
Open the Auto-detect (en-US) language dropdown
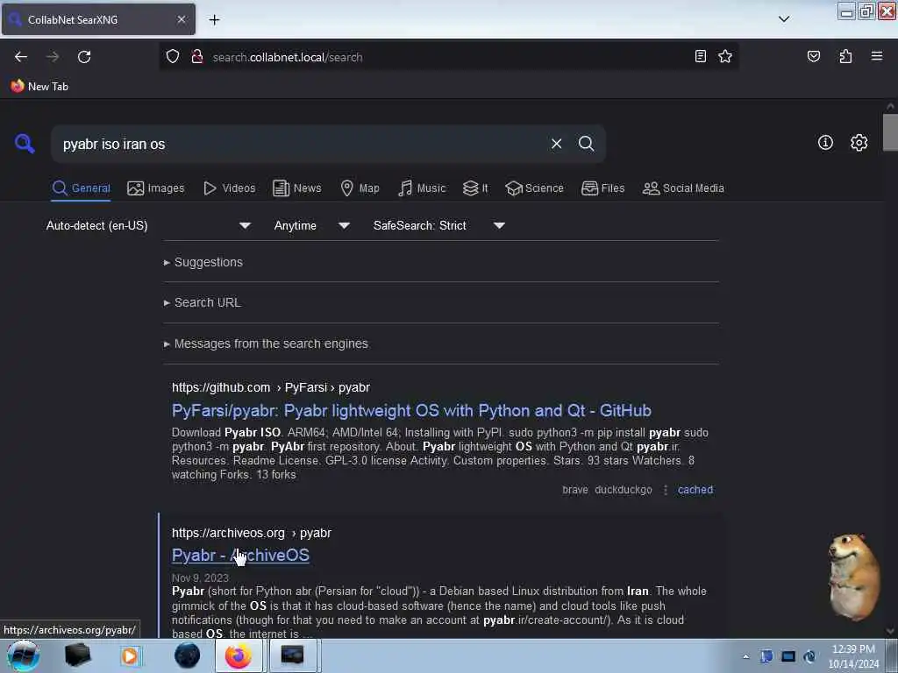tap(149, 225)
